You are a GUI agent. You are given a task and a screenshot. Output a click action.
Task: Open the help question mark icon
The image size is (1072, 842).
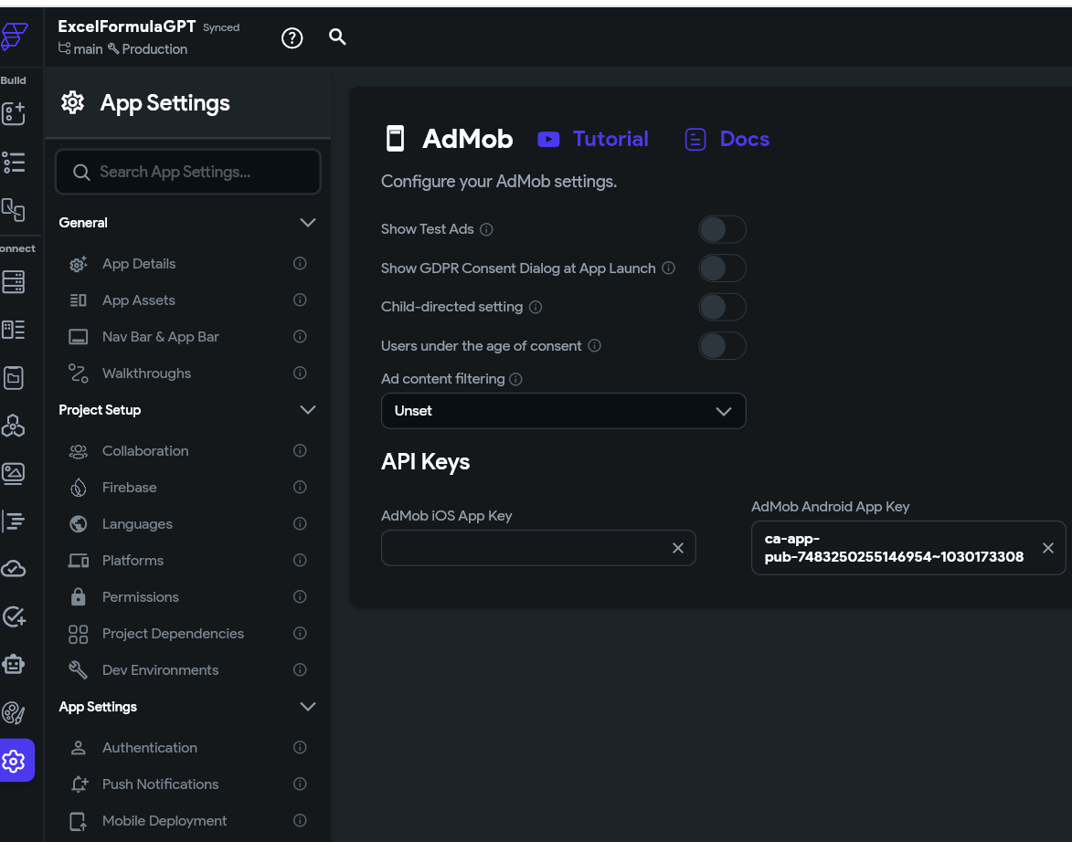tap(292, 38)
